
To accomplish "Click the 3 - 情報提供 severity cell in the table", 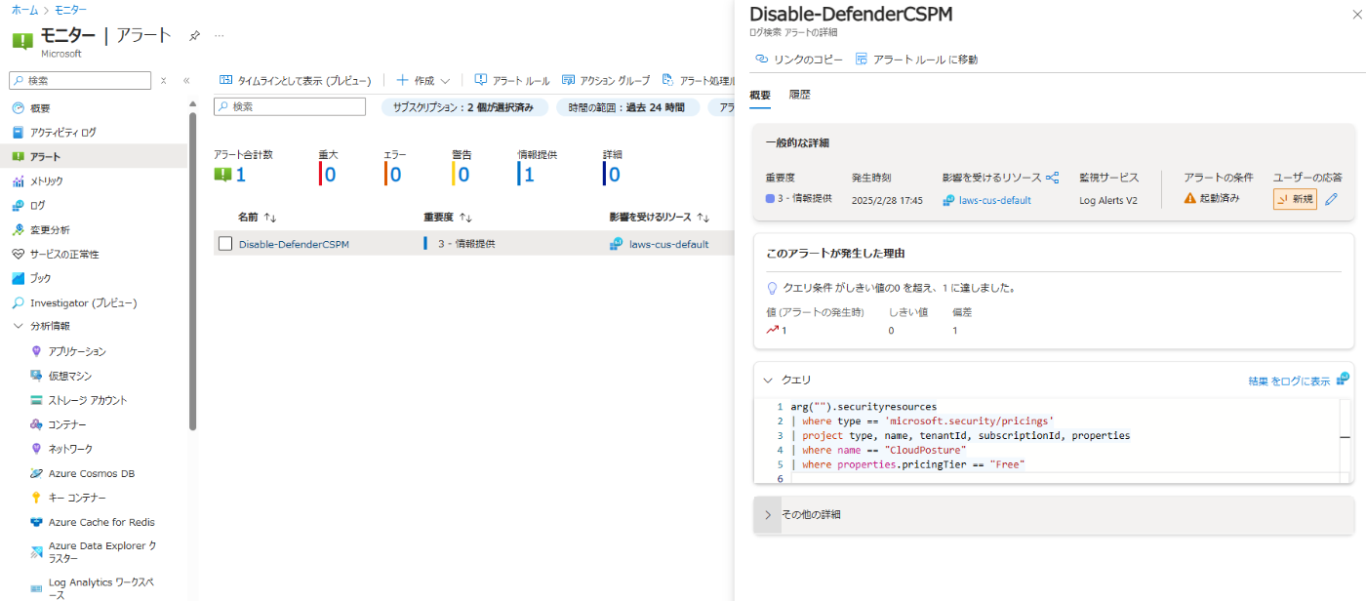I will [x=466, y=244].
